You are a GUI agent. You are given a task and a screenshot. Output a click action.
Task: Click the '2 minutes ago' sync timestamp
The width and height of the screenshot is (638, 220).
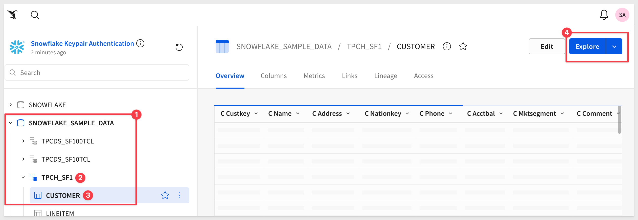[x=48, y=52]
